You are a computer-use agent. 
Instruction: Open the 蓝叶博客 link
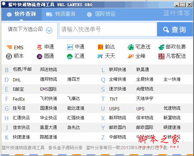point(176,13)
